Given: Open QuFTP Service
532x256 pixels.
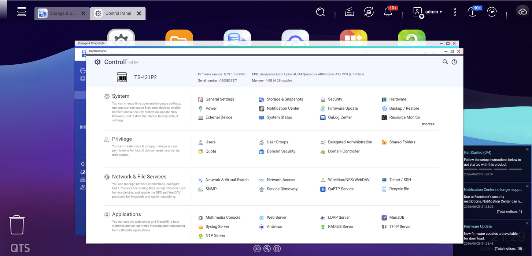Looking at the screenshot, I should coord(337,189).
